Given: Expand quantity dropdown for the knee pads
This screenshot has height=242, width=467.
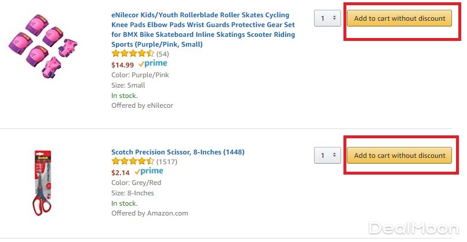Looking at the screenshot, I should 327,18.
